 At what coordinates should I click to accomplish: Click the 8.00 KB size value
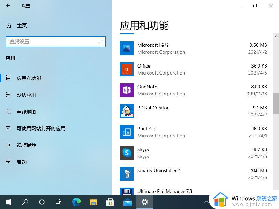tap(259, 87)
